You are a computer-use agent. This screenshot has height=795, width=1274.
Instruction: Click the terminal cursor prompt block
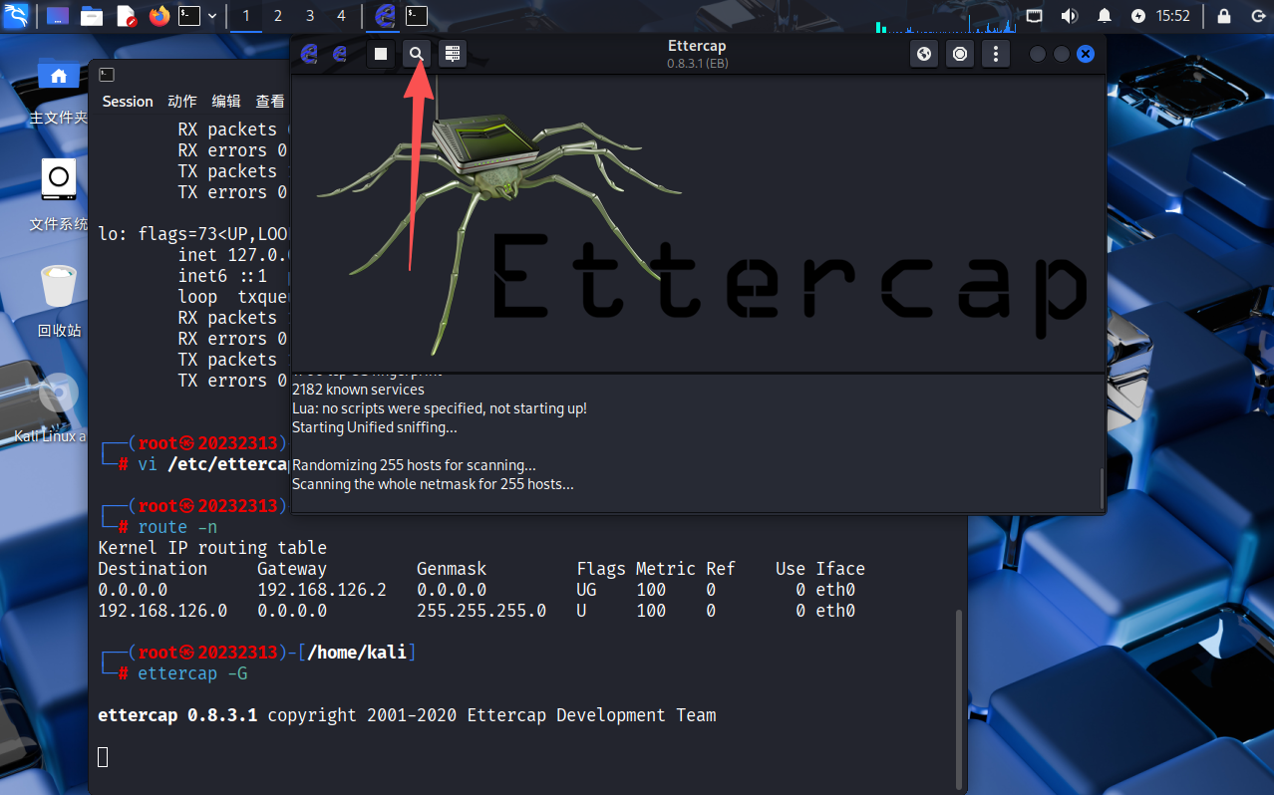(103, 757)
